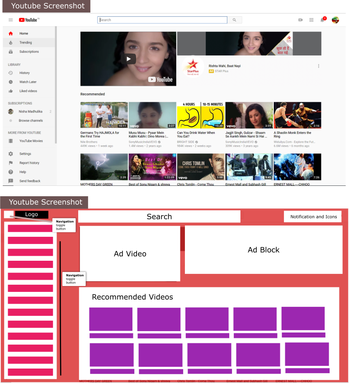
Task: Click into the Search input field
Action: point(162,20)
